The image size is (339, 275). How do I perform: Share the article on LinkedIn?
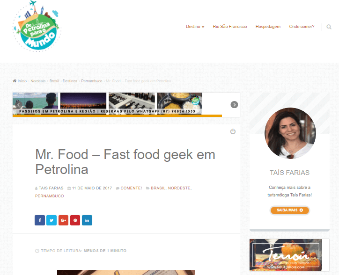click(x=87, y=220)
